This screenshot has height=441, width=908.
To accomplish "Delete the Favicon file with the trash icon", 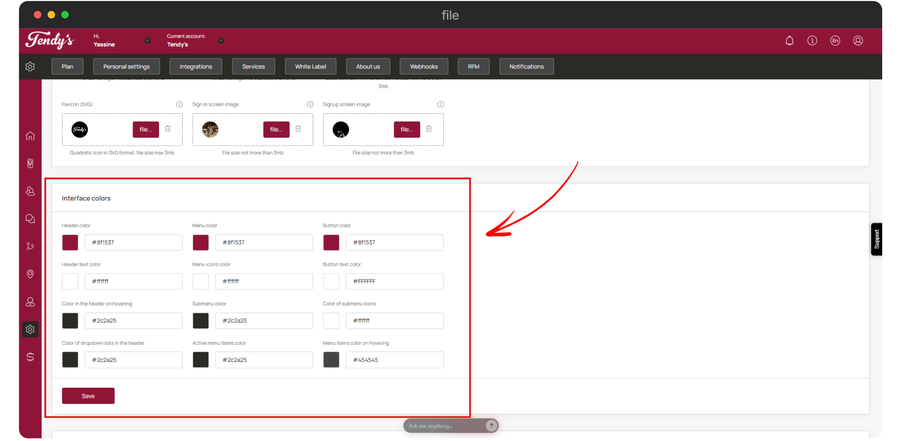I will pyautogui.click(x=168, y=129).
